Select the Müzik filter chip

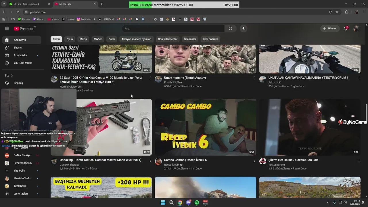(83, 39)
